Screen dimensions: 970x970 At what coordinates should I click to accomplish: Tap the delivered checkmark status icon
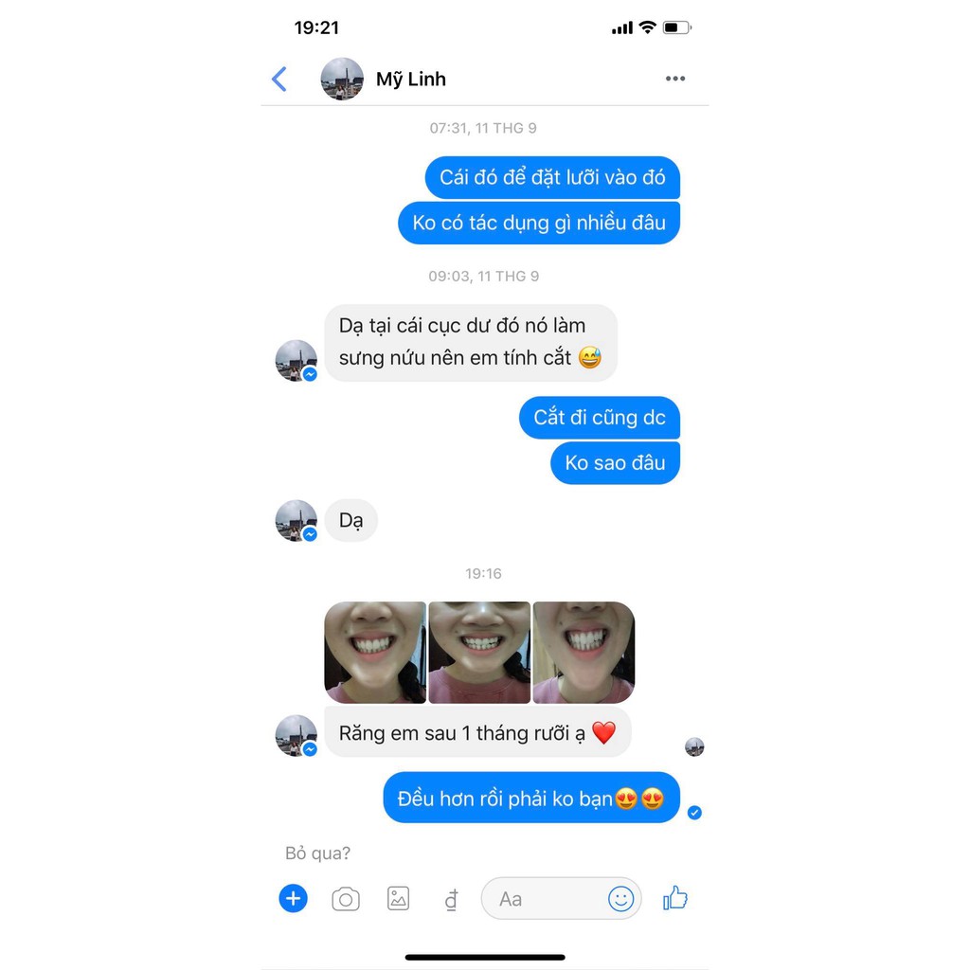tap(694, 812)
